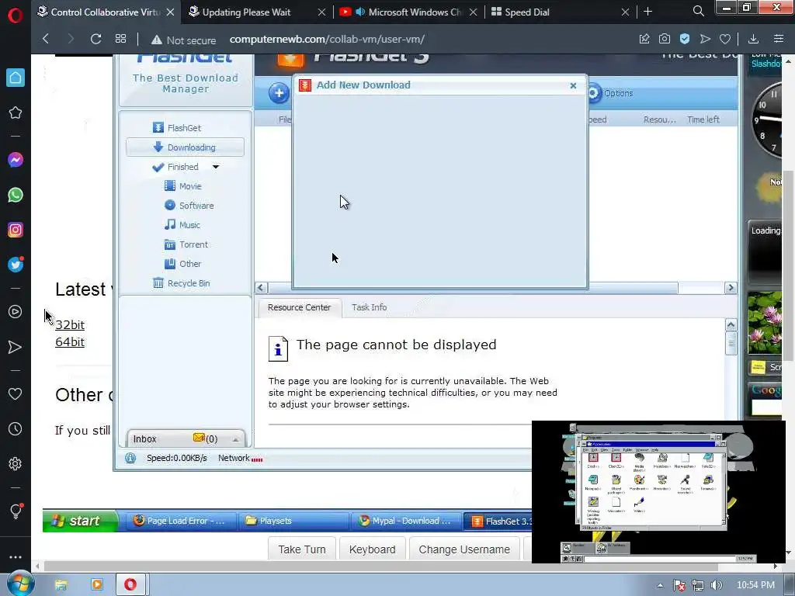
Task: Open FlashGet Recycle Bin
Action: pyautogui.click(x=182, y=282)
